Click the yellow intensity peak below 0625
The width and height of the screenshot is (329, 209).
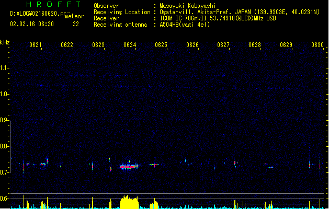click(154, 204)
